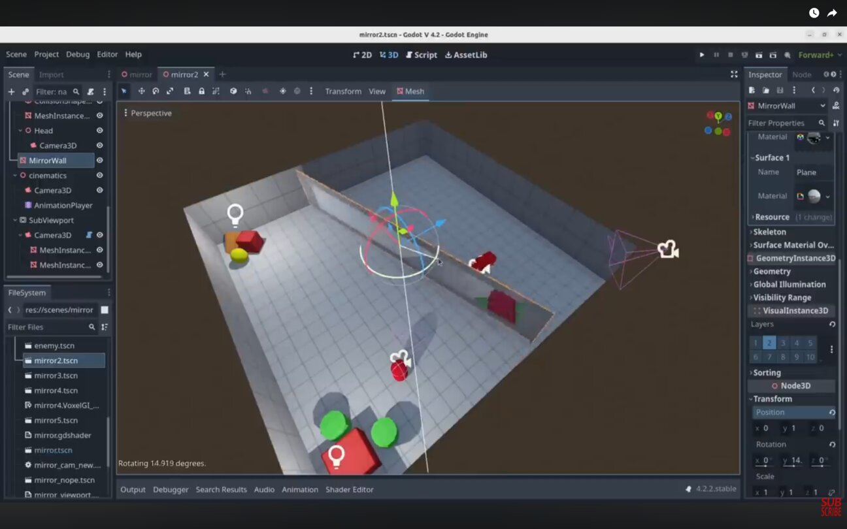This screenshot has height=529, width=847.
Task: Select the Scale mode tool icon
Action: (170, 91)
